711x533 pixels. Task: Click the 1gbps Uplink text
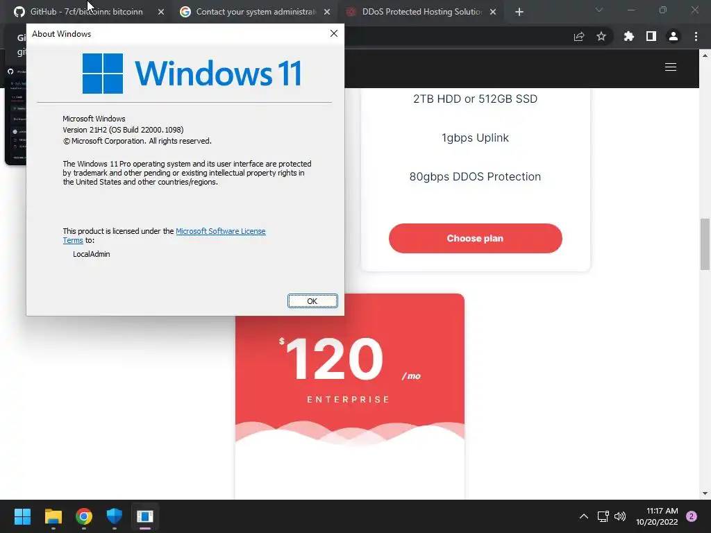tap(475, 138)
